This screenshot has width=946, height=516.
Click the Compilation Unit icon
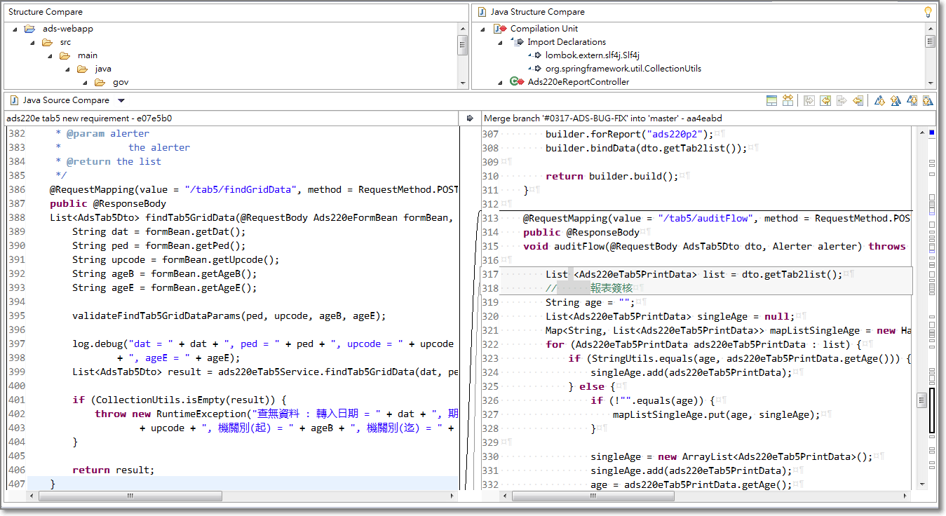click(x=500, y=29)
